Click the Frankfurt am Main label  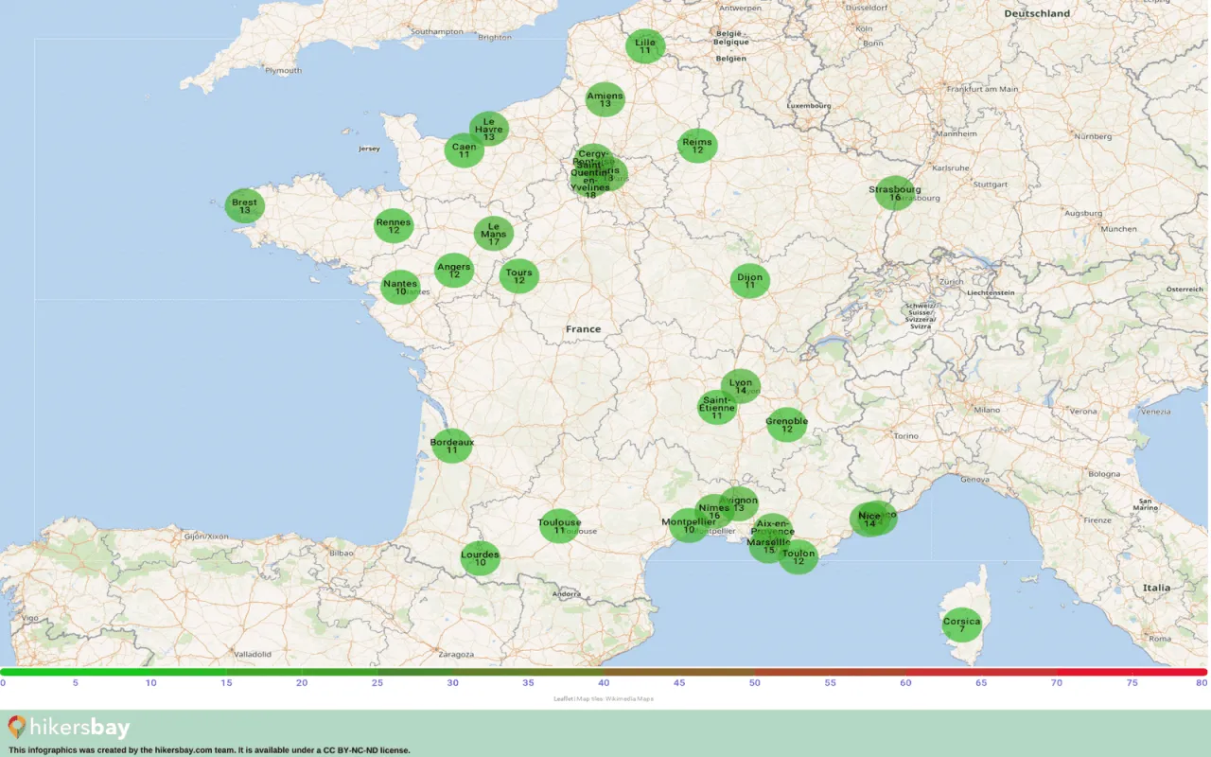pos(982,89)
